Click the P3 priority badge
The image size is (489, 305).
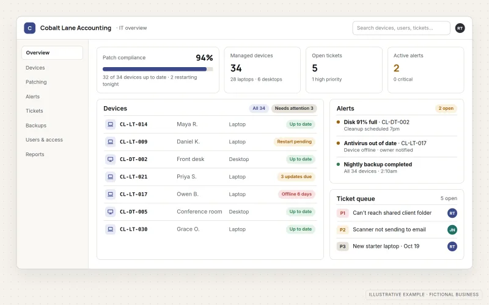coord(342,246)
